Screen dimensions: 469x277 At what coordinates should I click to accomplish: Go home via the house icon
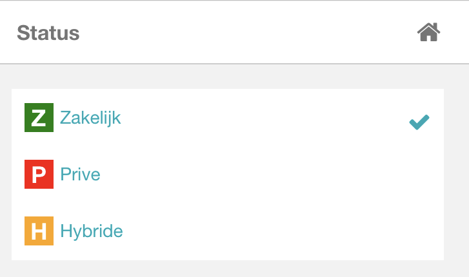click(x=428, y=32)
